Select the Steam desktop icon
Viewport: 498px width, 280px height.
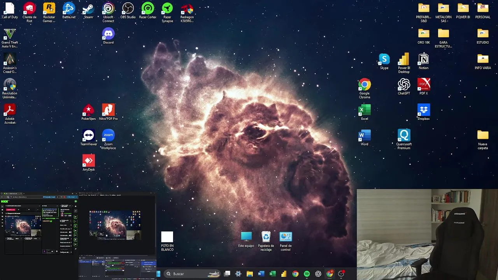(88, 11)
